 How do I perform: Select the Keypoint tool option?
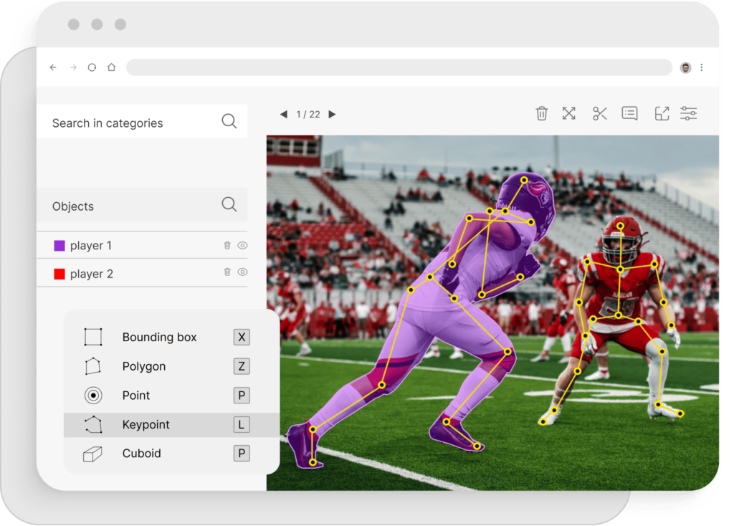[146, 425]
